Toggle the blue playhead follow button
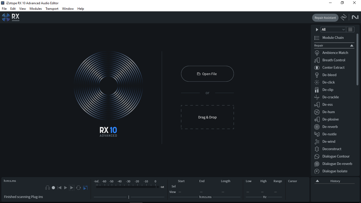361x203 pixels. tap(85, 188)
